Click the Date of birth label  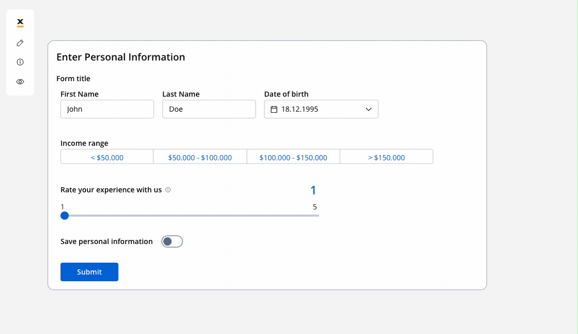click(x=286, y=94)
